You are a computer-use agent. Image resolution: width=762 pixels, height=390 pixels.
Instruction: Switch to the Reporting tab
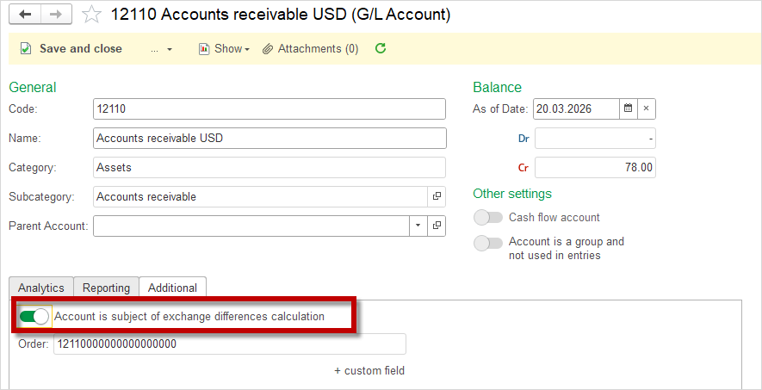tap(106, 288)
